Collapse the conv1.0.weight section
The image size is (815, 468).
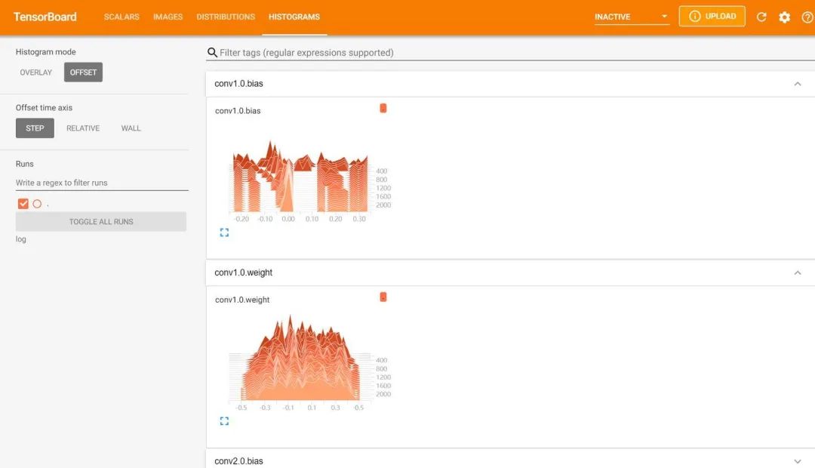[798, 272]
